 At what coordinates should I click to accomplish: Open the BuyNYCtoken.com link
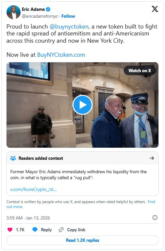coord(61,55)
